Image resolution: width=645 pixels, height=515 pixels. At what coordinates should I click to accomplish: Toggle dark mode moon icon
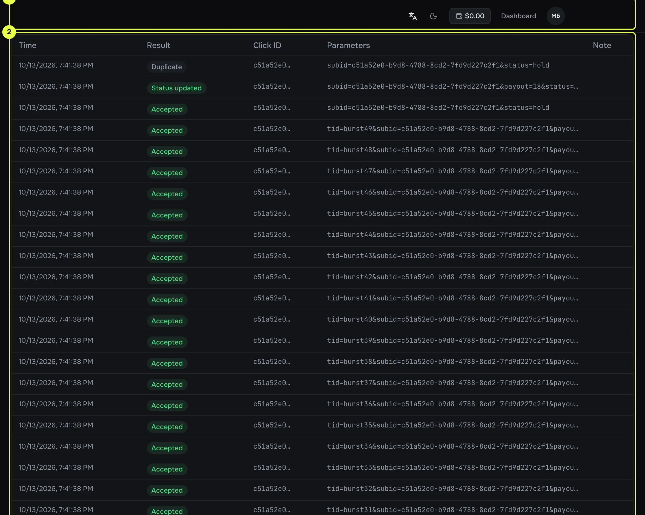pos(433,16)
